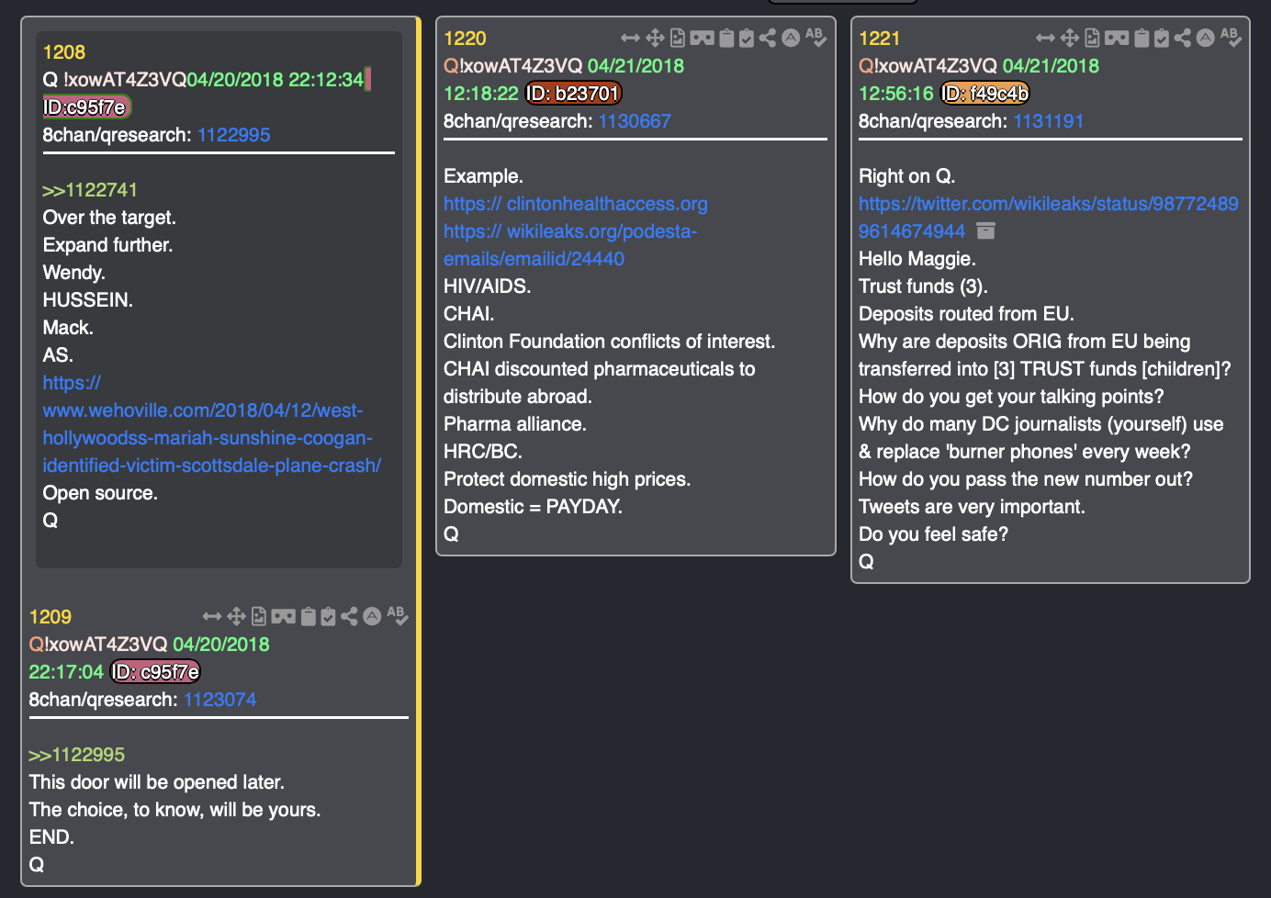1271x898 pixels.
Task: Click the AB spellcheck icon on post 1209
Action: tap(397, 616)
